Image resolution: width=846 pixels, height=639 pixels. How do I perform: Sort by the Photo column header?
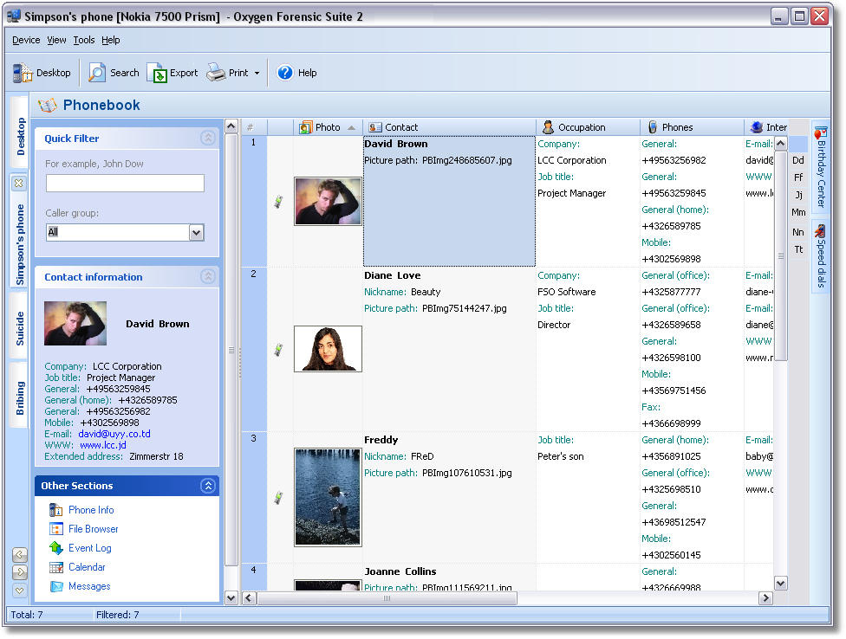pyautogui.click(x=328, y=127)
